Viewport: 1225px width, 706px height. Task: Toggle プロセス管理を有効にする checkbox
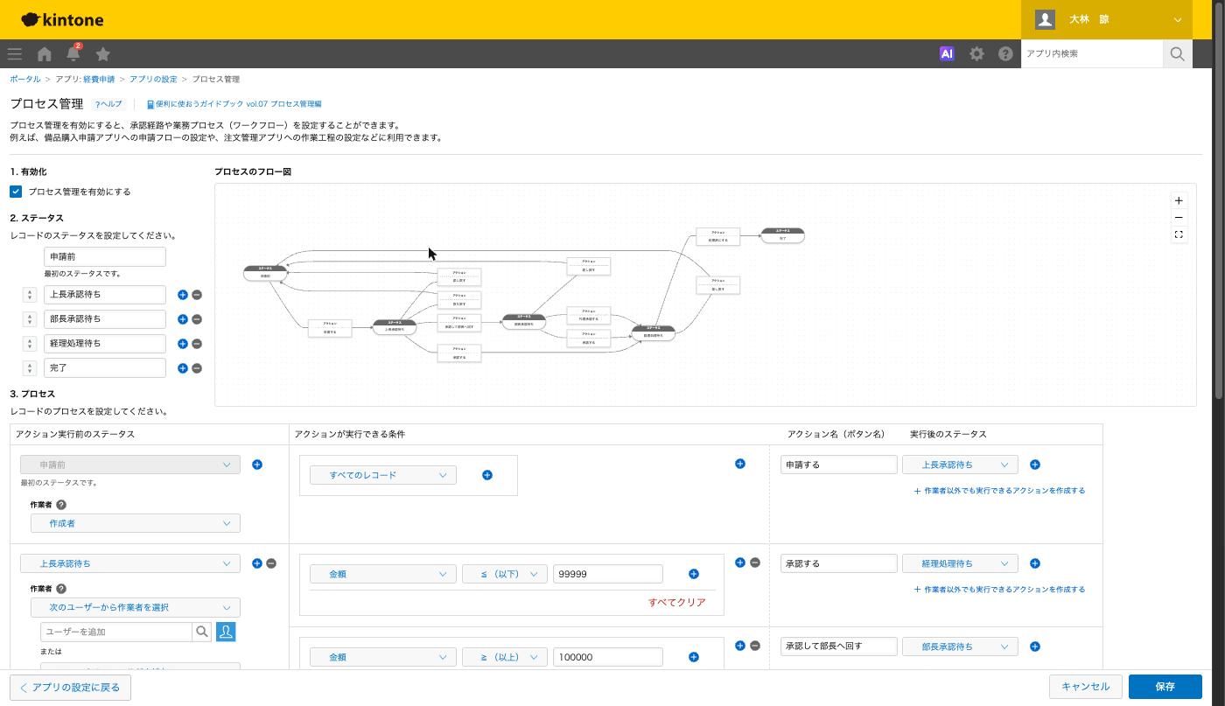pos(16,192)
